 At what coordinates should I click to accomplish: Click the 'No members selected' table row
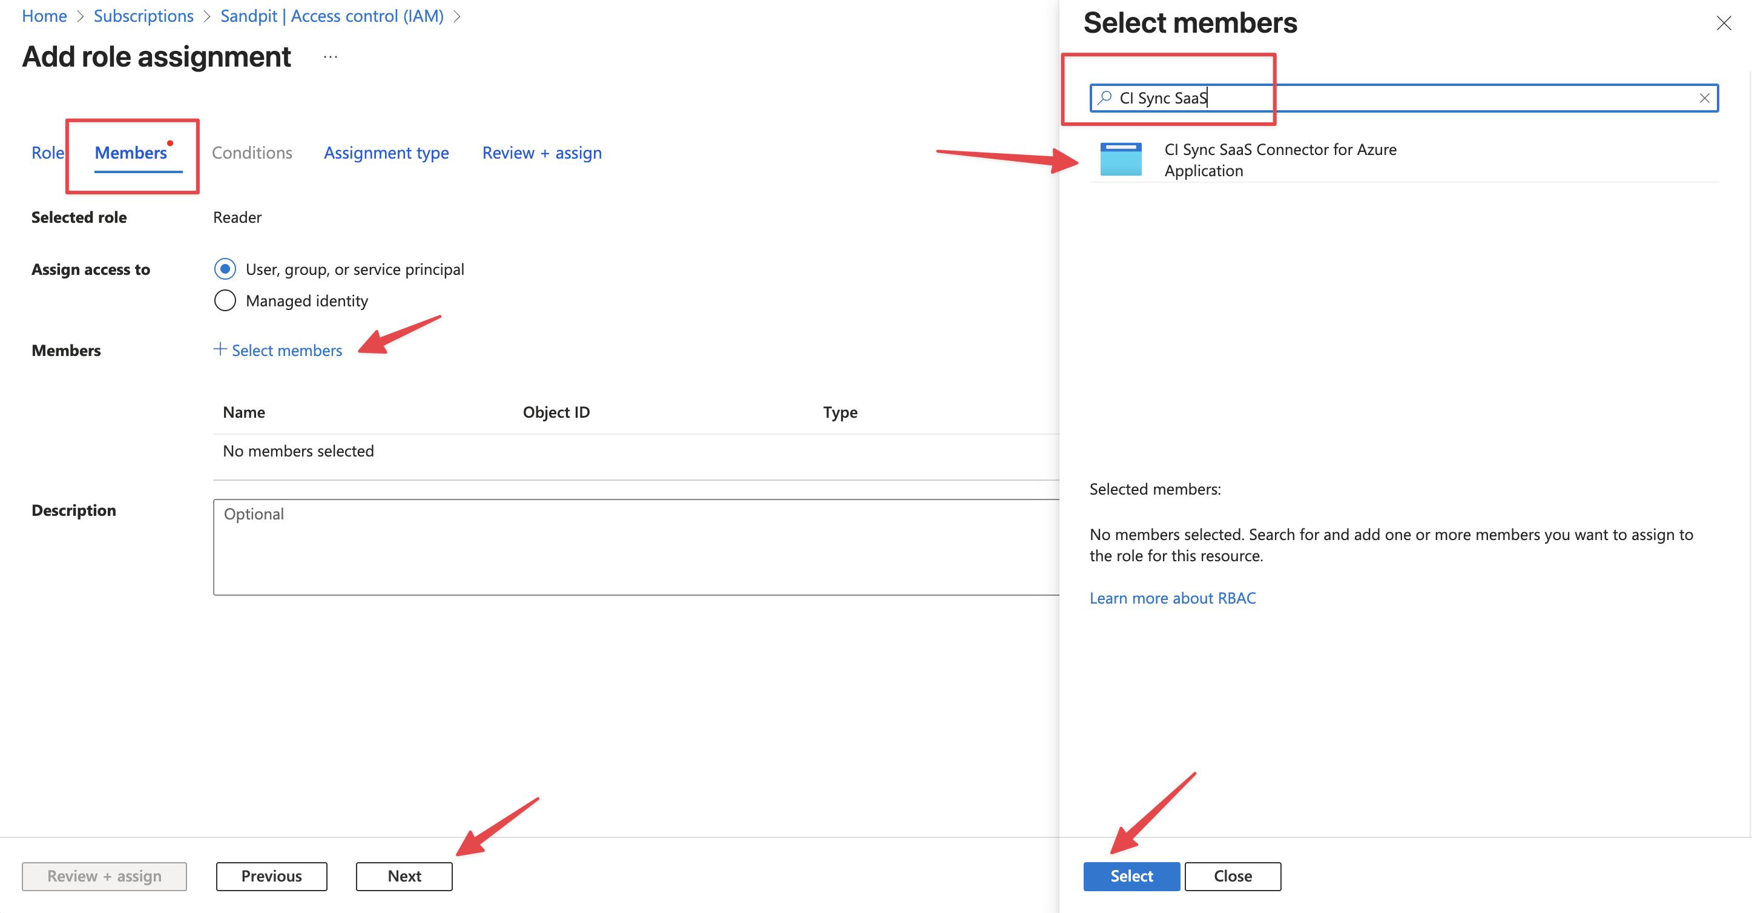(x=636, y=451)
